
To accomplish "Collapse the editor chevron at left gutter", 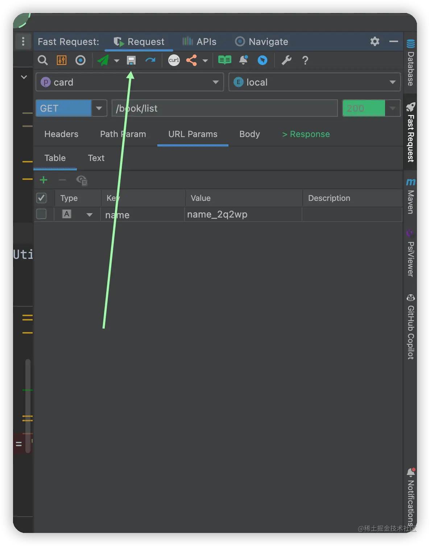I will 24,77.
